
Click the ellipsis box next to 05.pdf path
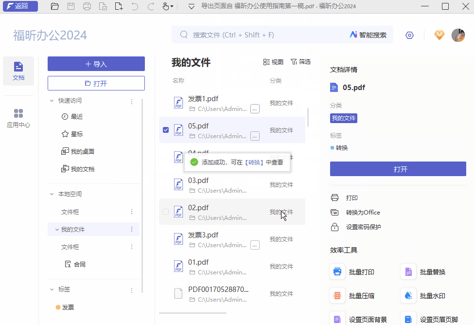coord(255,136)
